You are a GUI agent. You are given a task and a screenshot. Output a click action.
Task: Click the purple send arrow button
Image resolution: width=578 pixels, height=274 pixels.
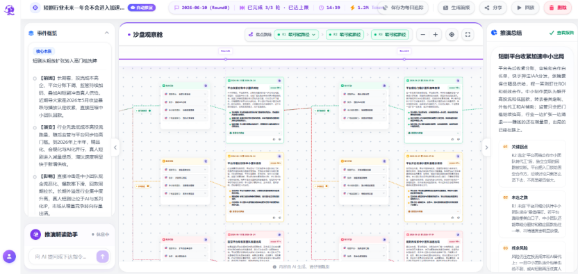pyautogui.click(x=103, y=257)
